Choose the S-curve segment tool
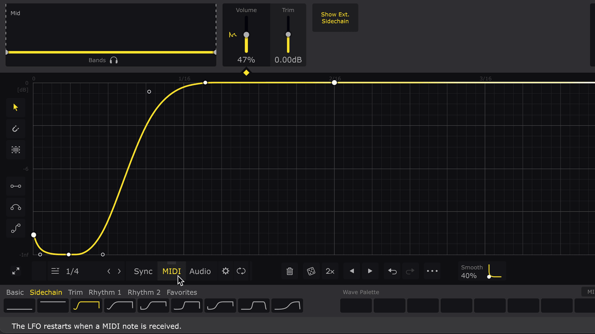The width and height of the screenshot is (595, 334). tap(16, 229)
